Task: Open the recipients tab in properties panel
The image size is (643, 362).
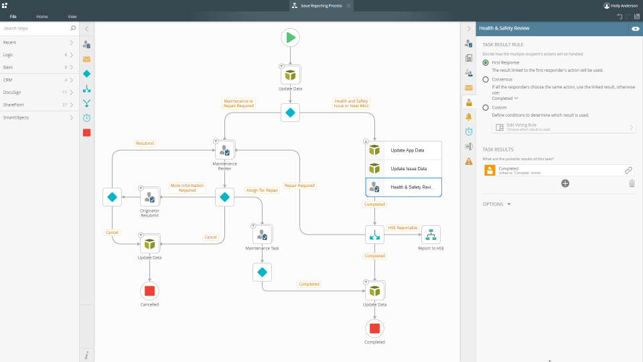Action: 469,72
